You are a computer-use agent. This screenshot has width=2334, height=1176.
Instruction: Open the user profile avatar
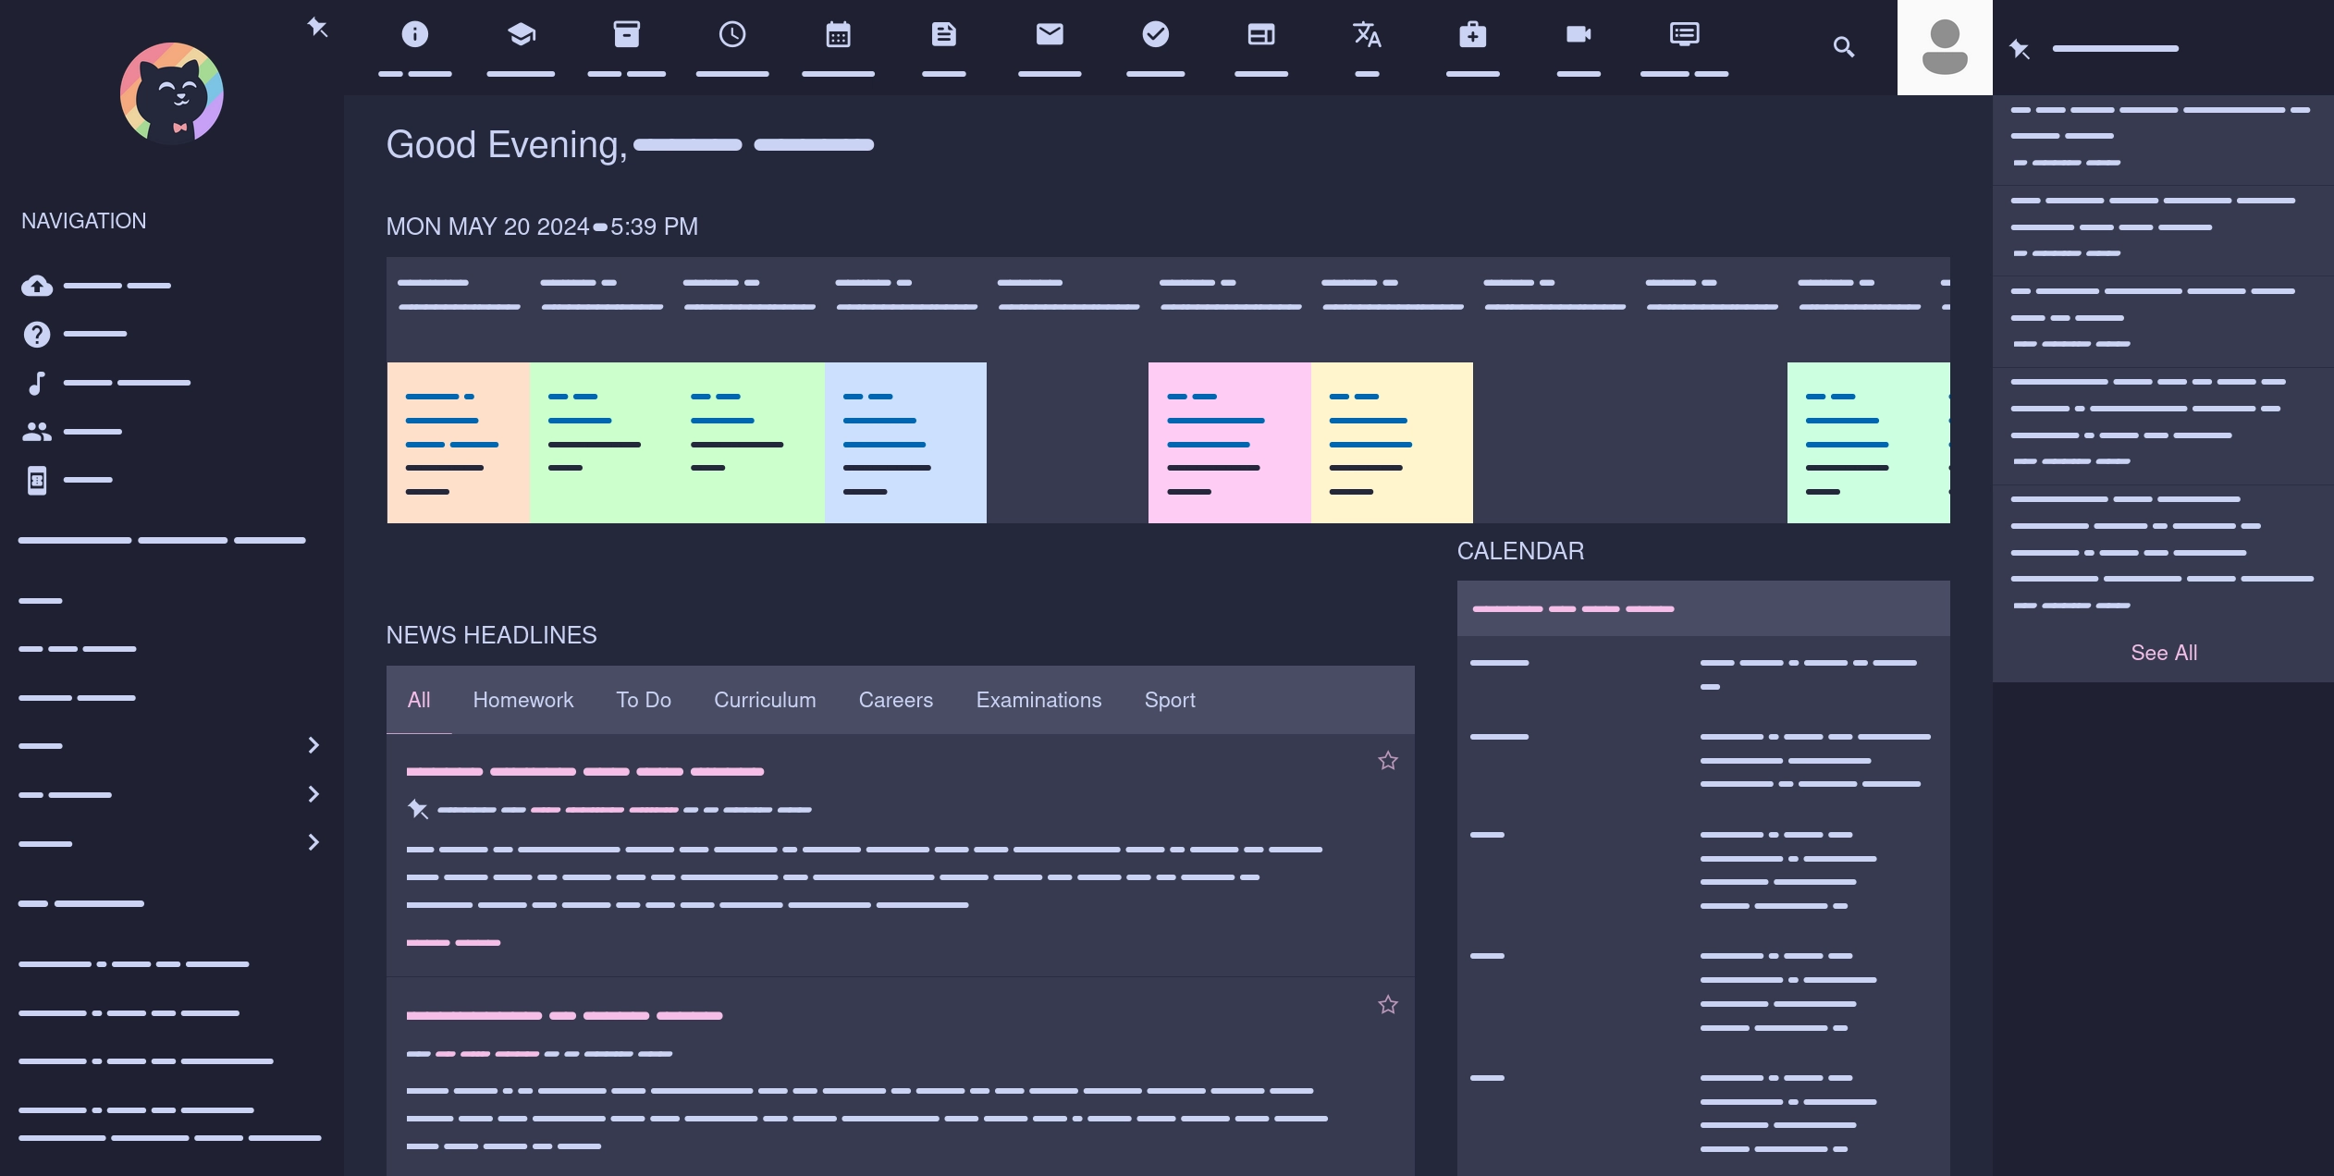[x=1944, y=47]
